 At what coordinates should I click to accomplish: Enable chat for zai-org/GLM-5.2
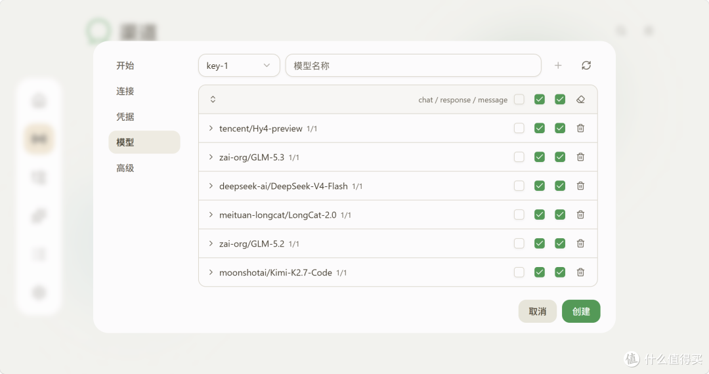[x=519, y=244]
